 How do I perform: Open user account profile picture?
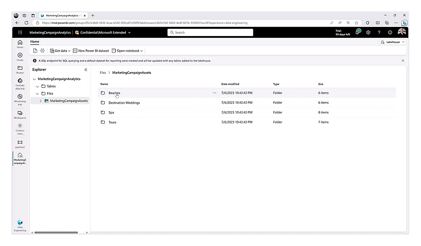tap(402, 32)
